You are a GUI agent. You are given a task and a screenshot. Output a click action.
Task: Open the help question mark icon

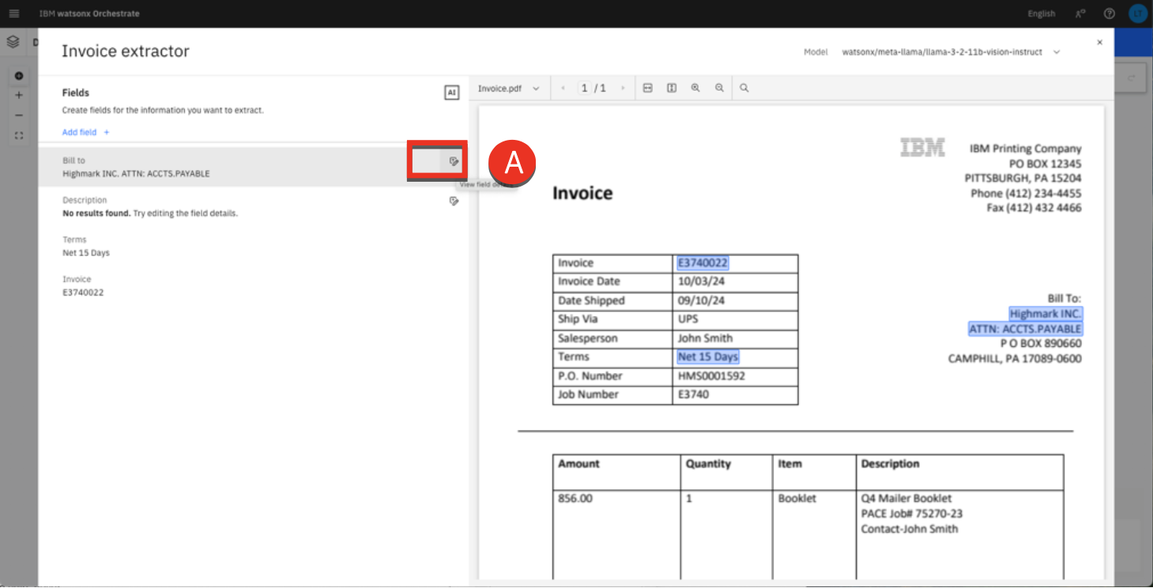coord(1109,13)
